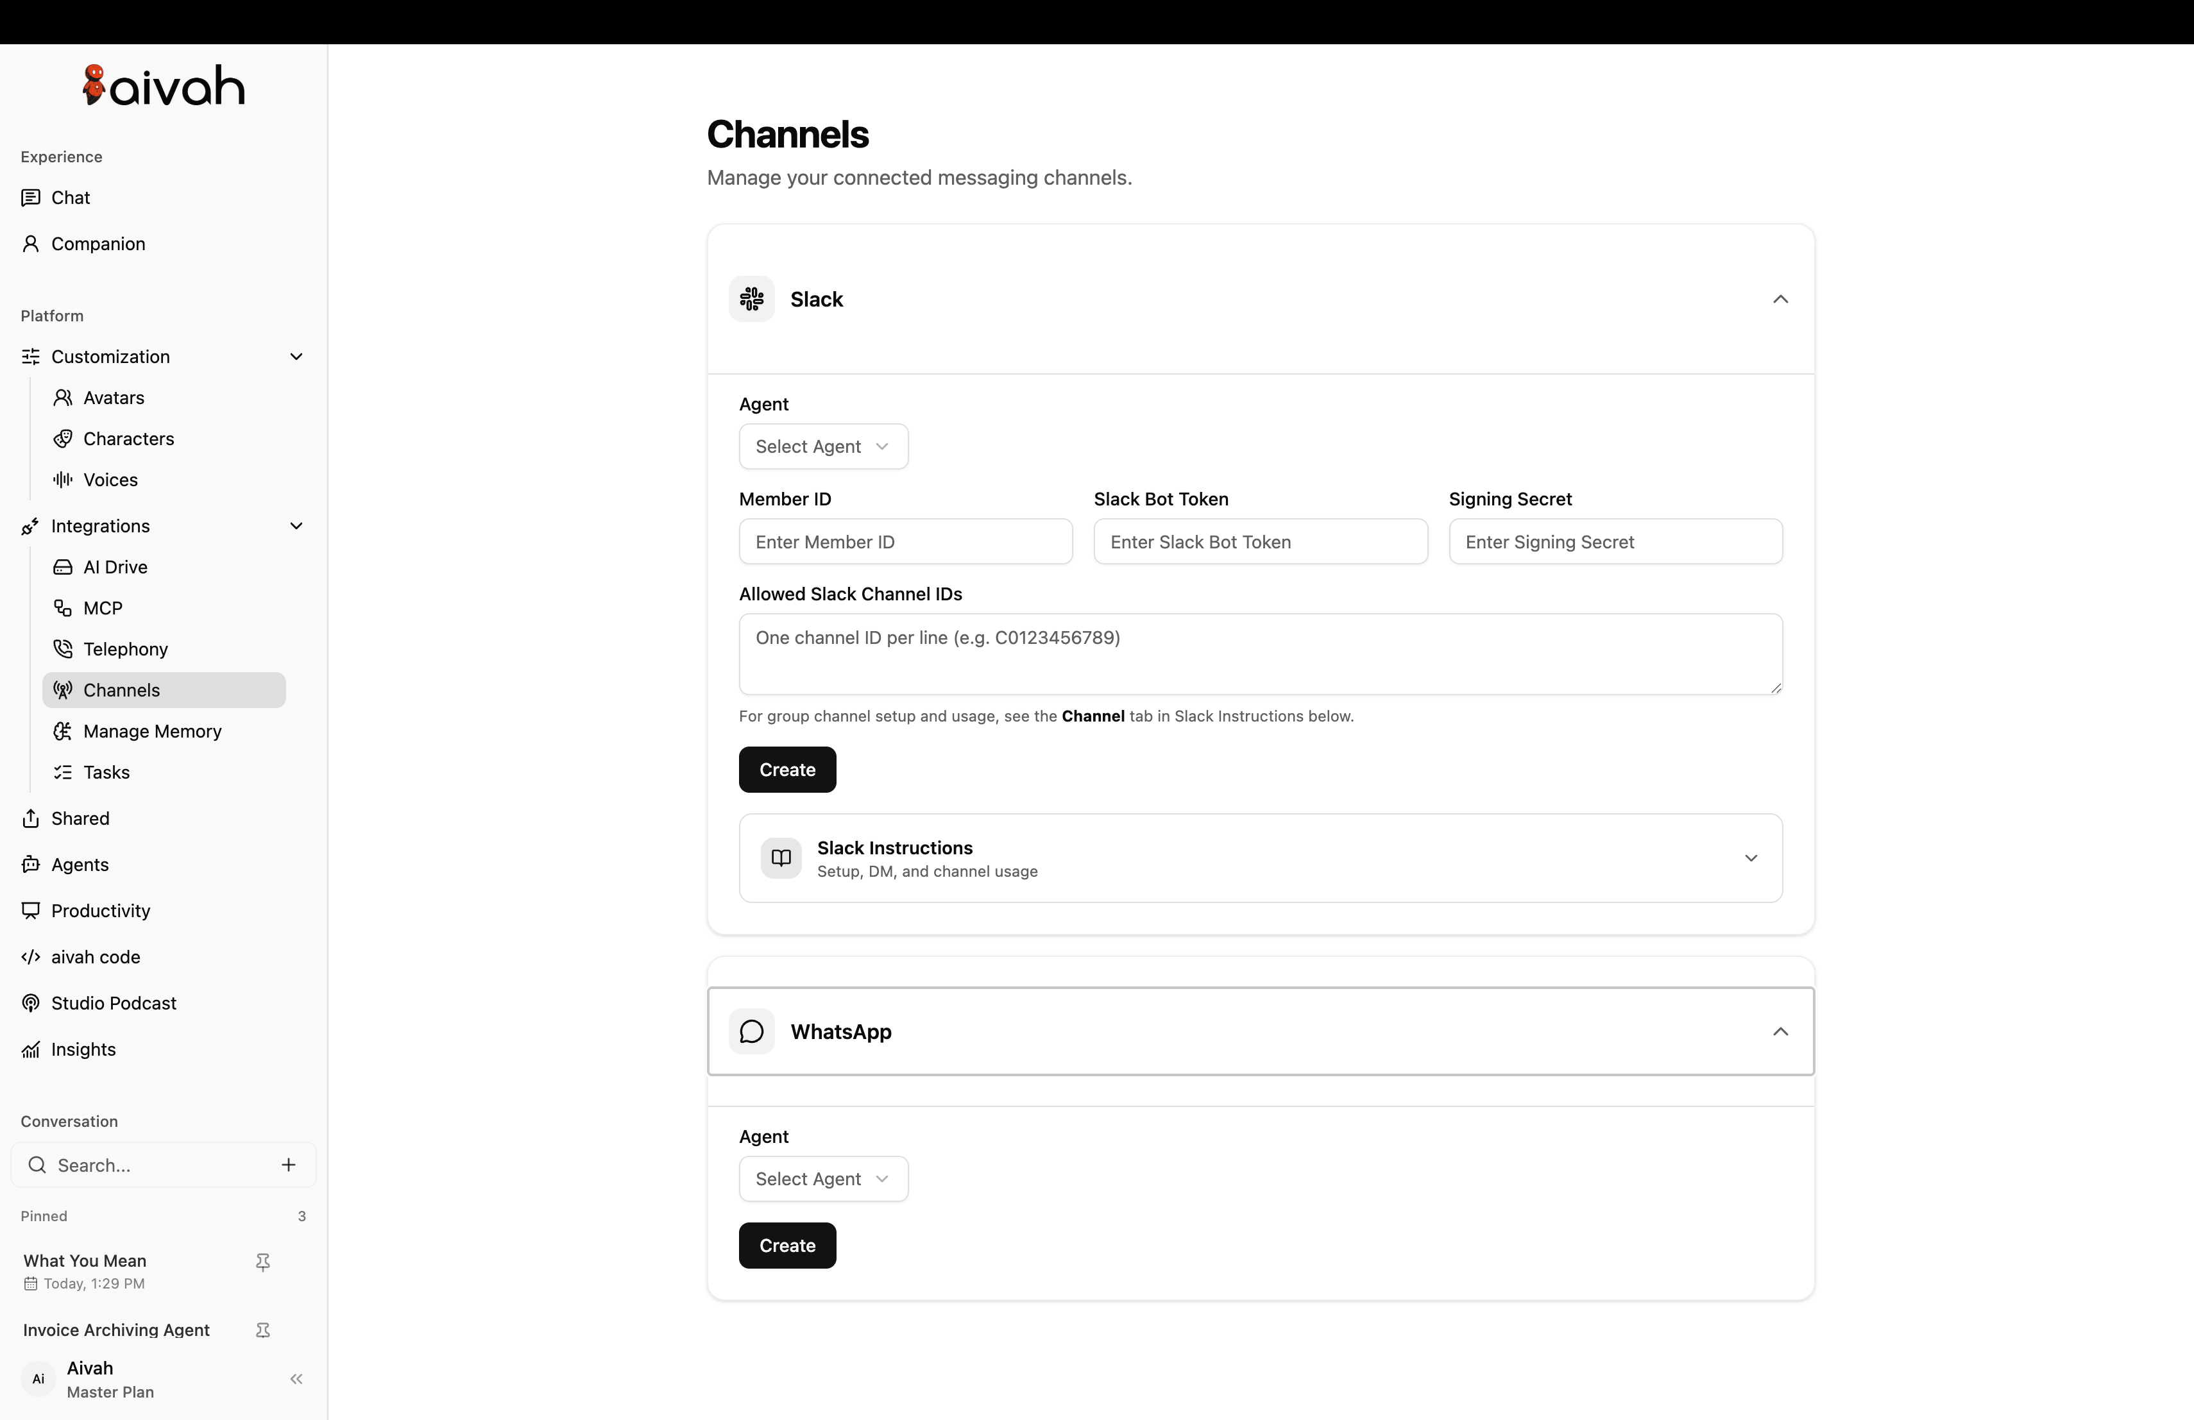Click Create button in Slack section

pos(787,770)
